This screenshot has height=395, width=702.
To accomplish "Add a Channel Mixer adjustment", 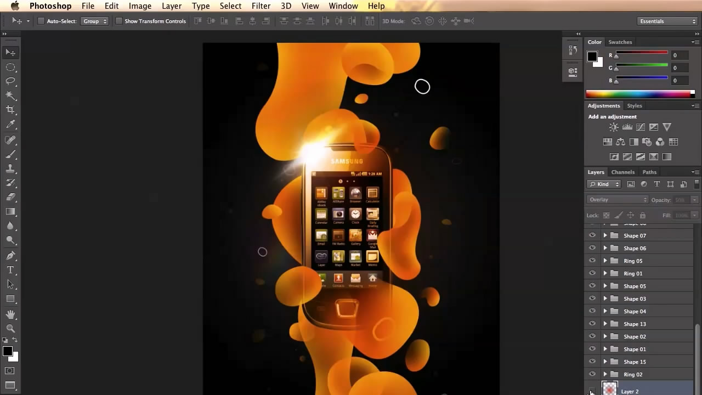I will coord(660,142).
